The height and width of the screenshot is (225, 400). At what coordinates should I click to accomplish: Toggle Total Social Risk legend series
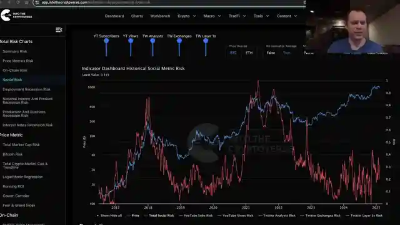[x=159, y=216]
